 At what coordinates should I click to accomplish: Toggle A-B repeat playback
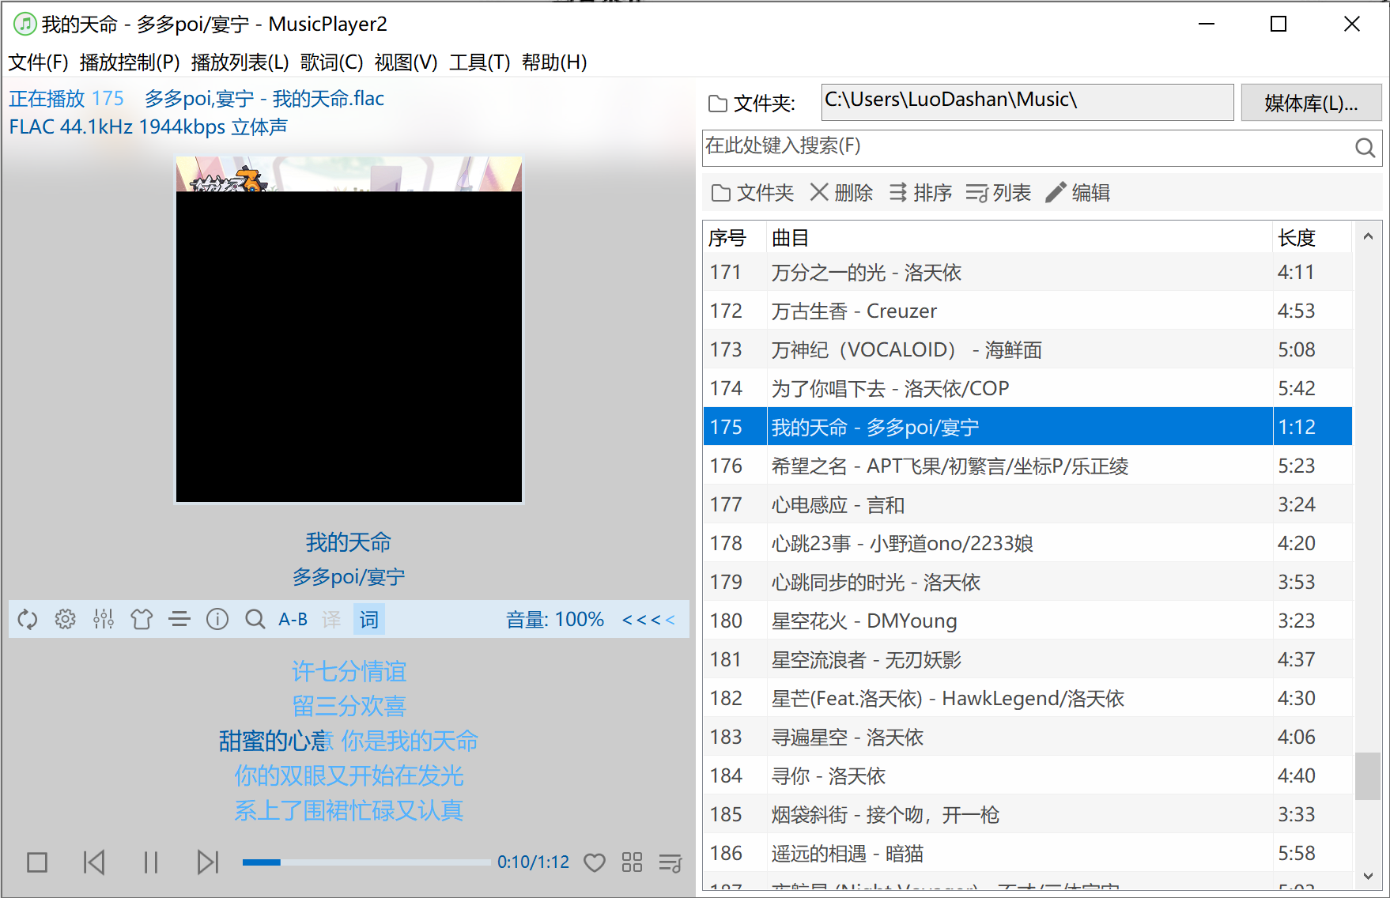click(292, 619)
